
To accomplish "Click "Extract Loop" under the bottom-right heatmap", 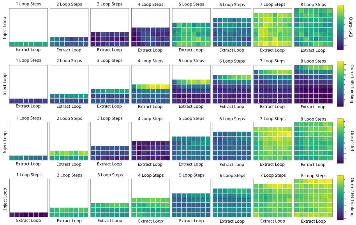I will (x=313, y=221).
